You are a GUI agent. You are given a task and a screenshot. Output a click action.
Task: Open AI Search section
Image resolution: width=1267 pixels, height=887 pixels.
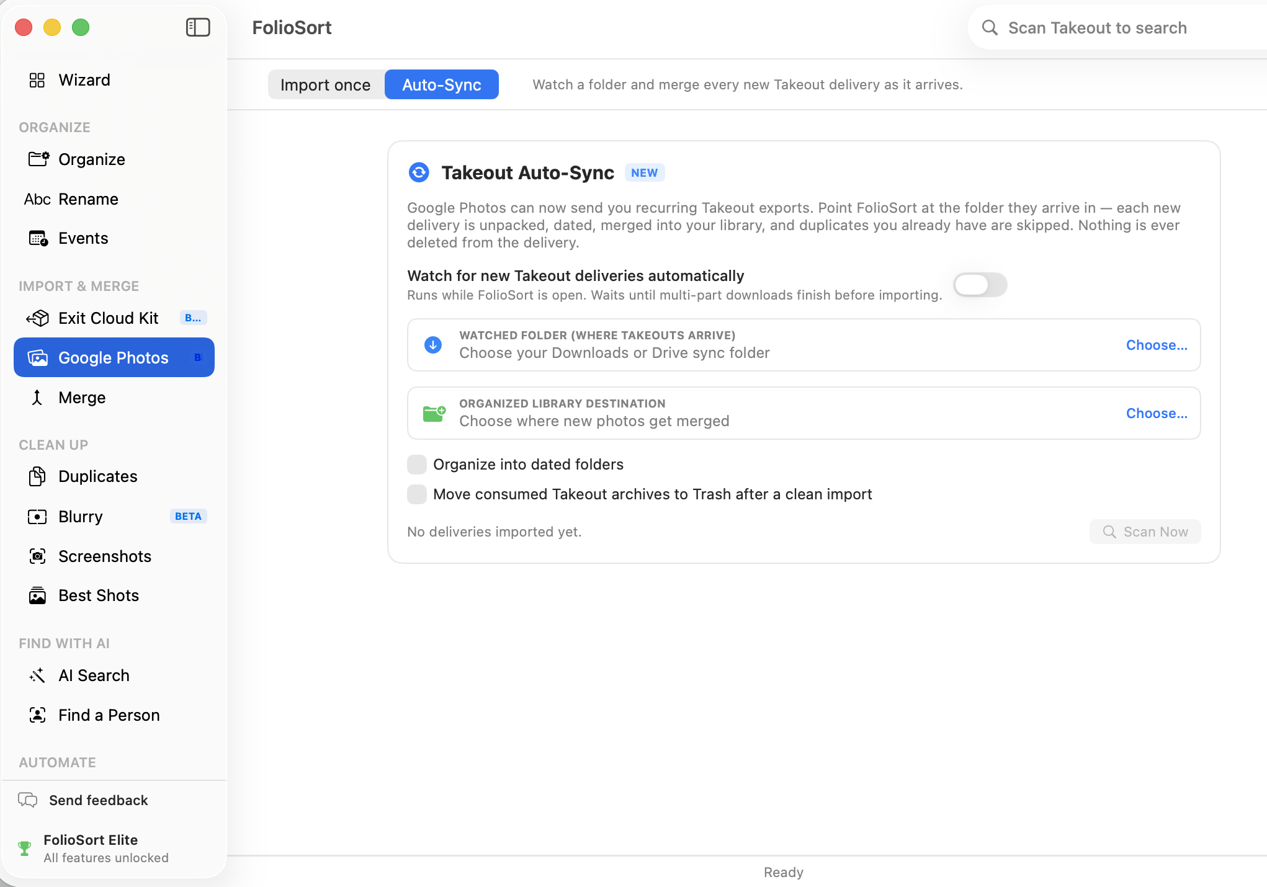[x=114, y=675]
